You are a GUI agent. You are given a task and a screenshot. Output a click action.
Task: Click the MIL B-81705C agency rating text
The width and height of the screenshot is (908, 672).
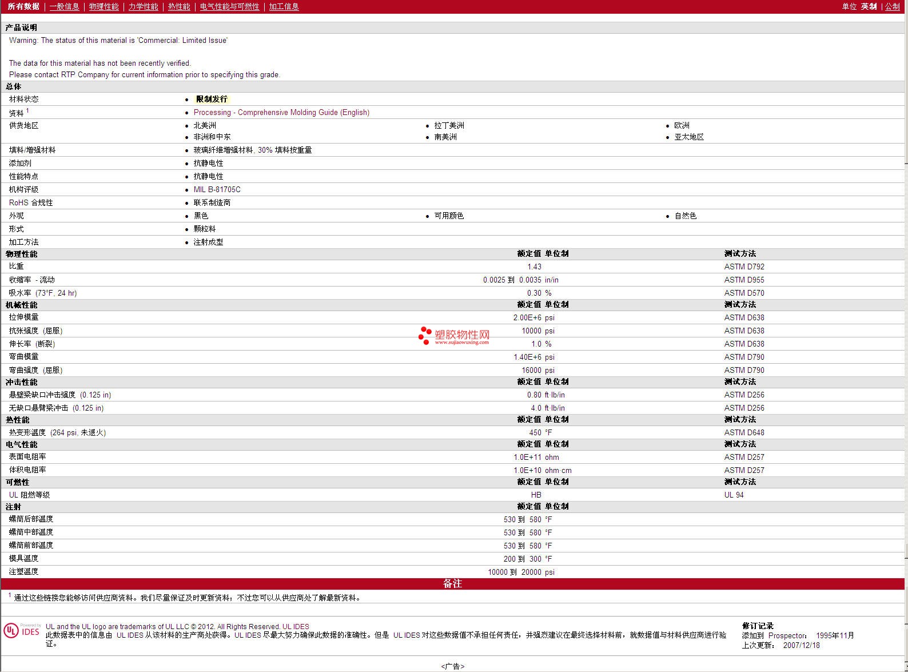click(217, 190)
